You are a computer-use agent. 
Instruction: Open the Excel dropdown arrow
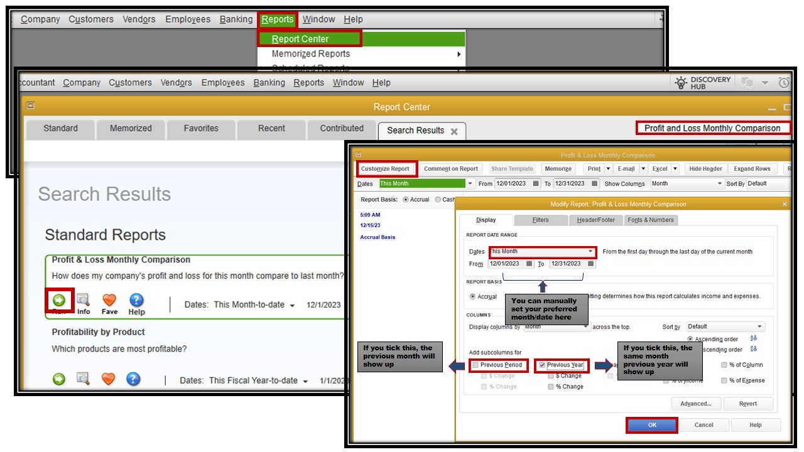[675, 169]
